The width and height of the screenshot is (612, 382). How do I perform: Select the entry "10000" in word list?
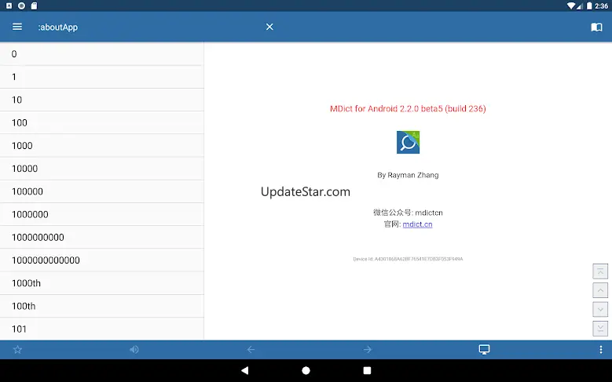point(102,169)
